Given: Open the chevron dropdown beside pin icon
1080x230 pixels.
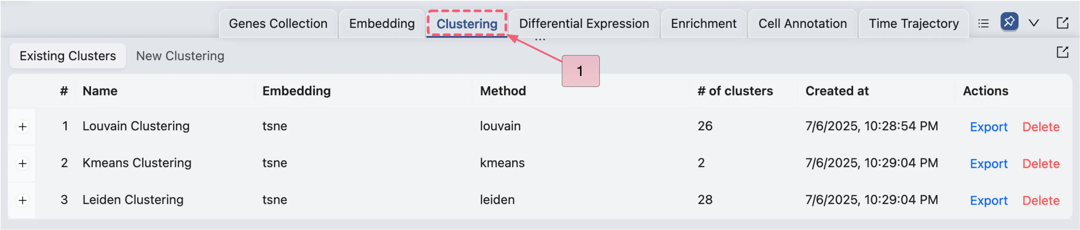Looking at the screenshot, I should pyautogui.click(x=1034, y=23).
